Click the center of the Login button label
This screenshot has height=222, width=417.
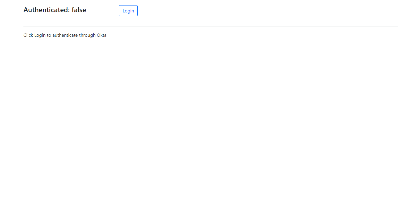[x=128, y=10]
